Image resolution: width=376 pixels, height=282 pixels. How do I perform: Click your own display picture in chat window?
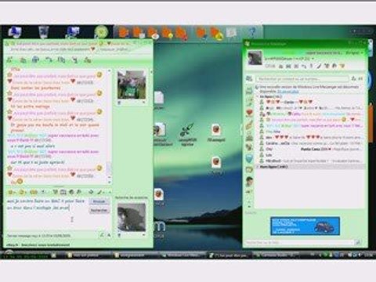click(132, 217)
